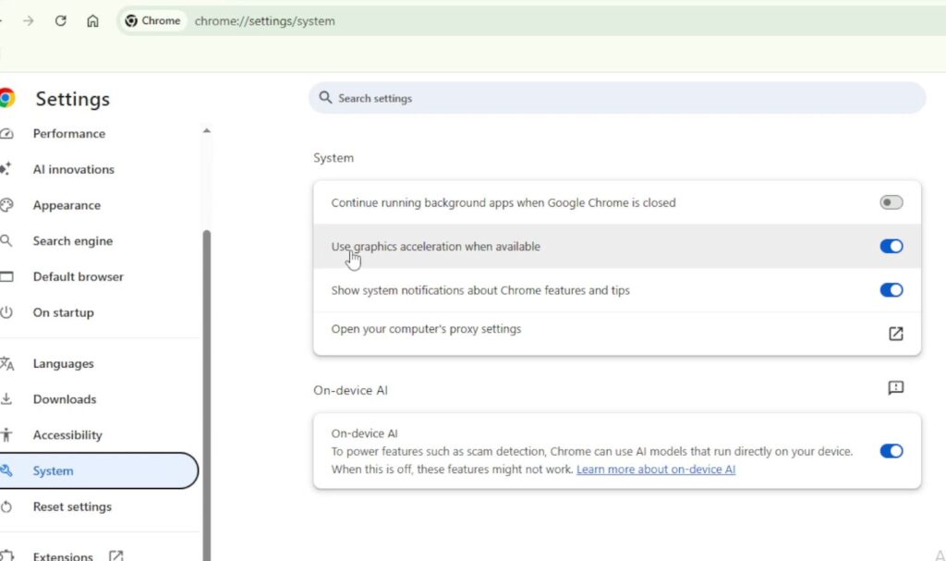The width and height of the screenshot is (946, 561).
Task: Click the speedometer icon beside Performance
Action: [6, 133]
